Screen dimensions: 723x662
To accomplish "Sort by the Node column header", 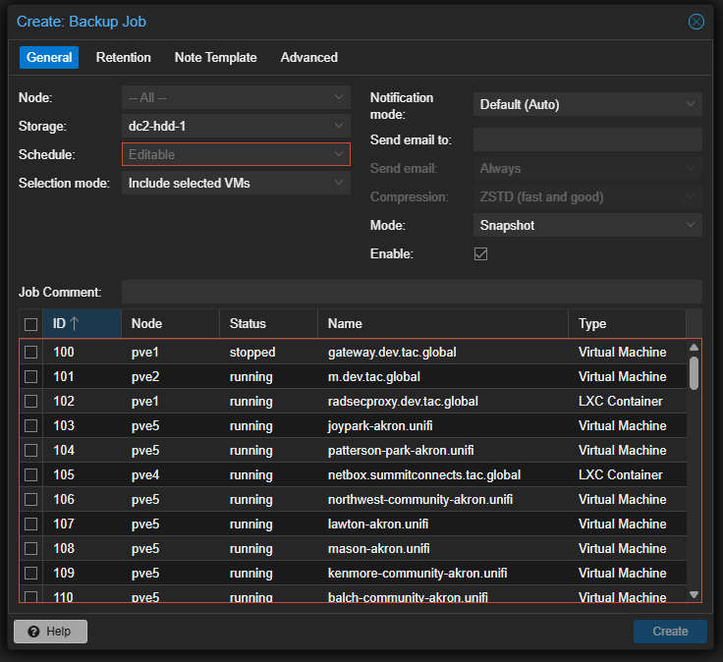I will 171,323.
